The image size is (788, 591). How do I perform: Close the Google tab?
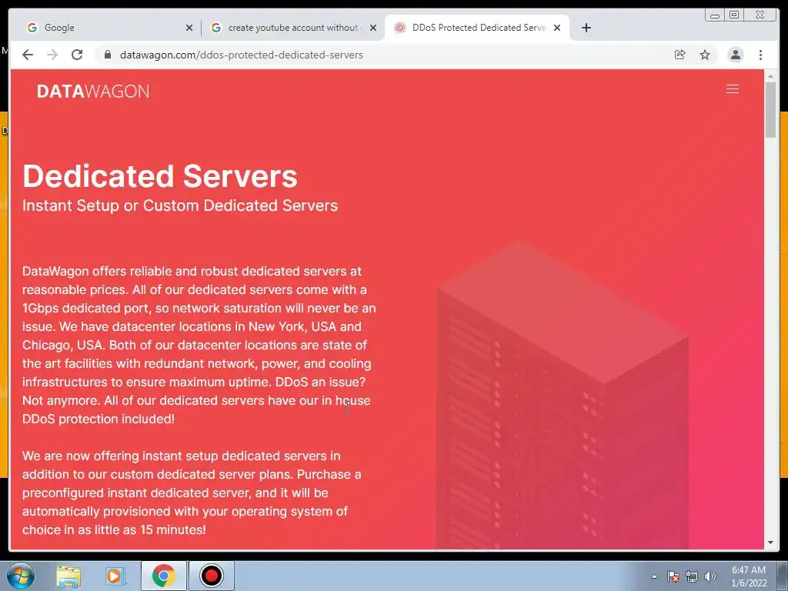tap(189, 28)
